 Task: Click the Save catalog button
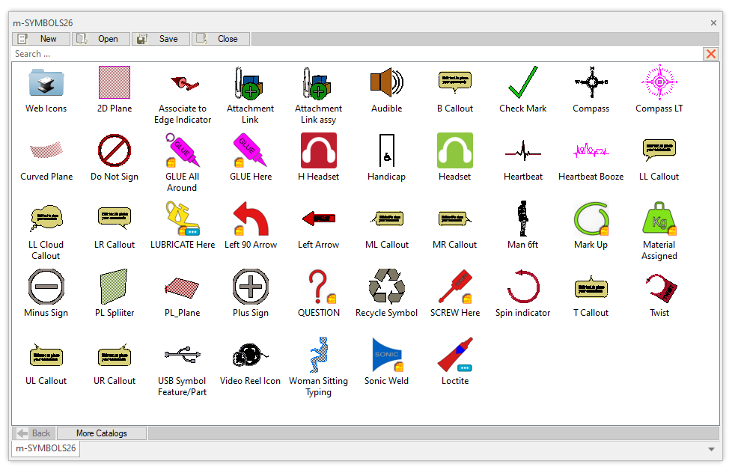click(x=161, y=39)
